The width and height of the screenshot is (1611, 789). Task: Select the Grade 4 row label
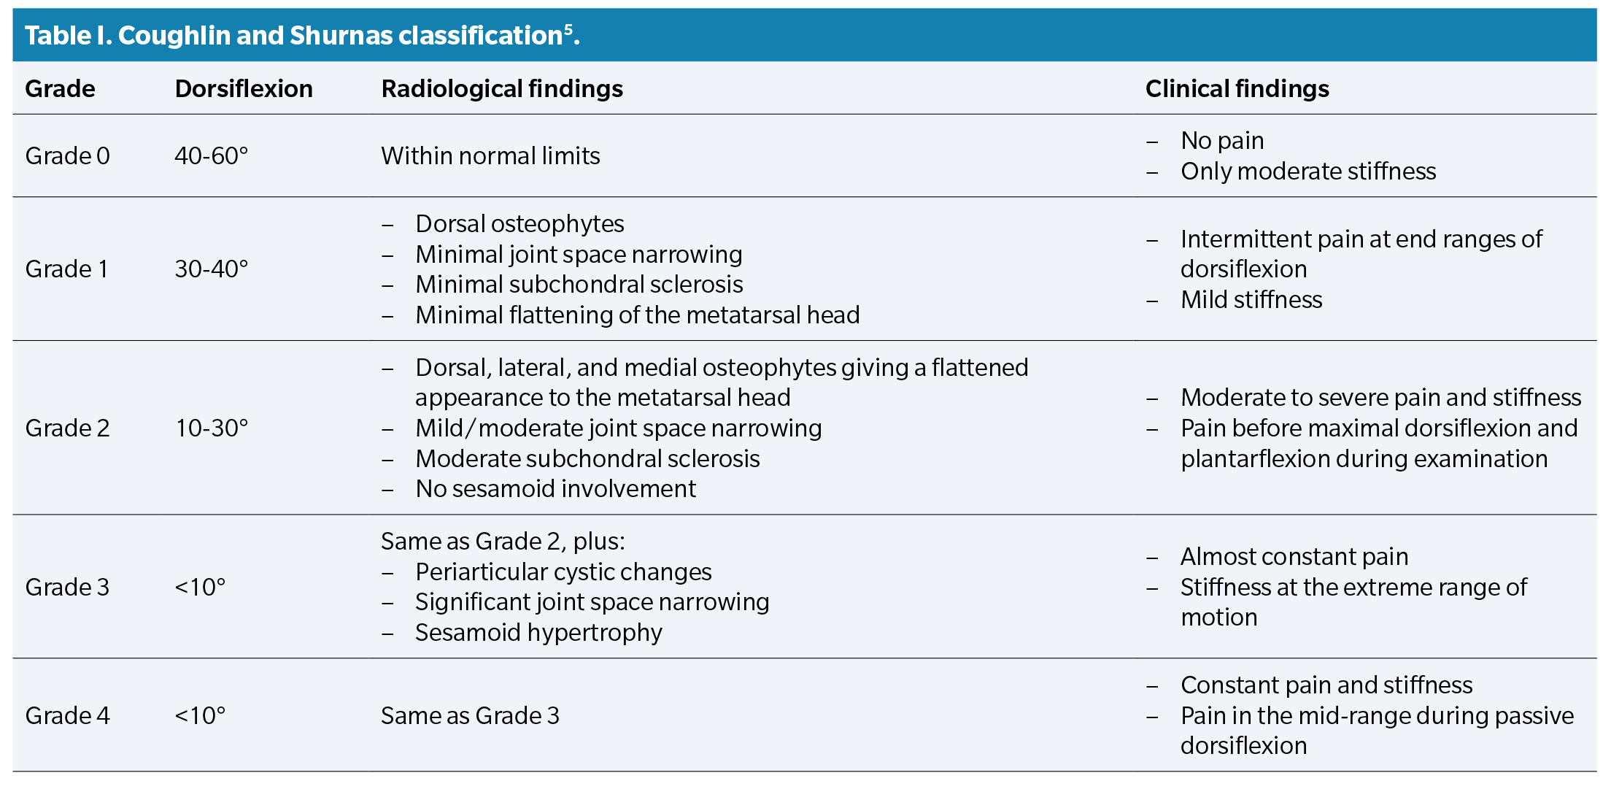point(67,716)
